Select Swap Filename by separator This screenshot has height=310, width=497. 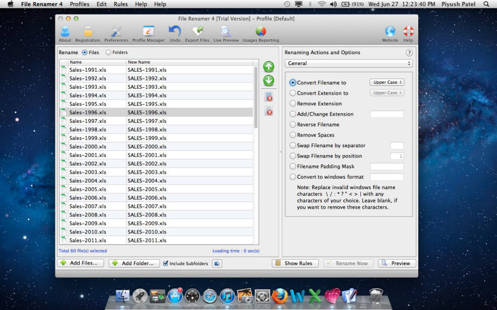click(x=293, y=146)
